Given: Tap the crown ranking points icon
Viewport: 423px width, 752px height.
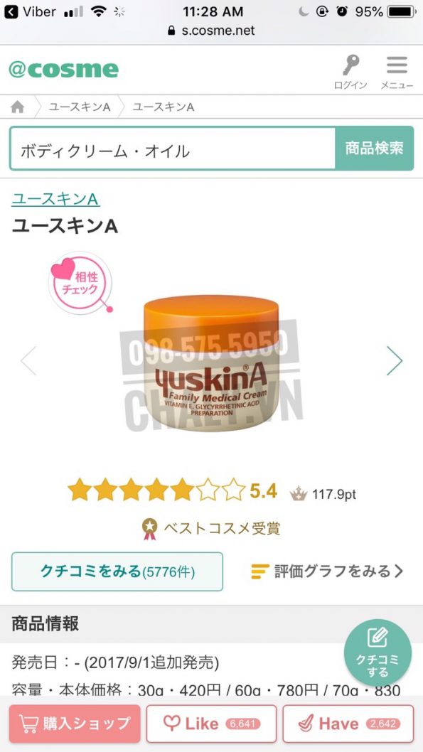Looking at the screenshot, I should pos(299,493).
